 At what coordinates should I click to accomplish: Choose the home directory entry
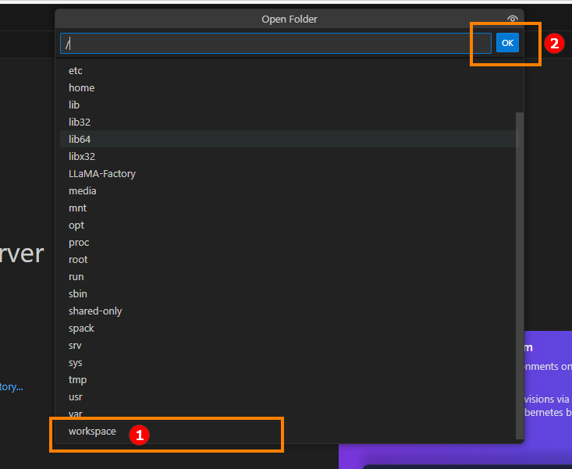pos(81,87)
